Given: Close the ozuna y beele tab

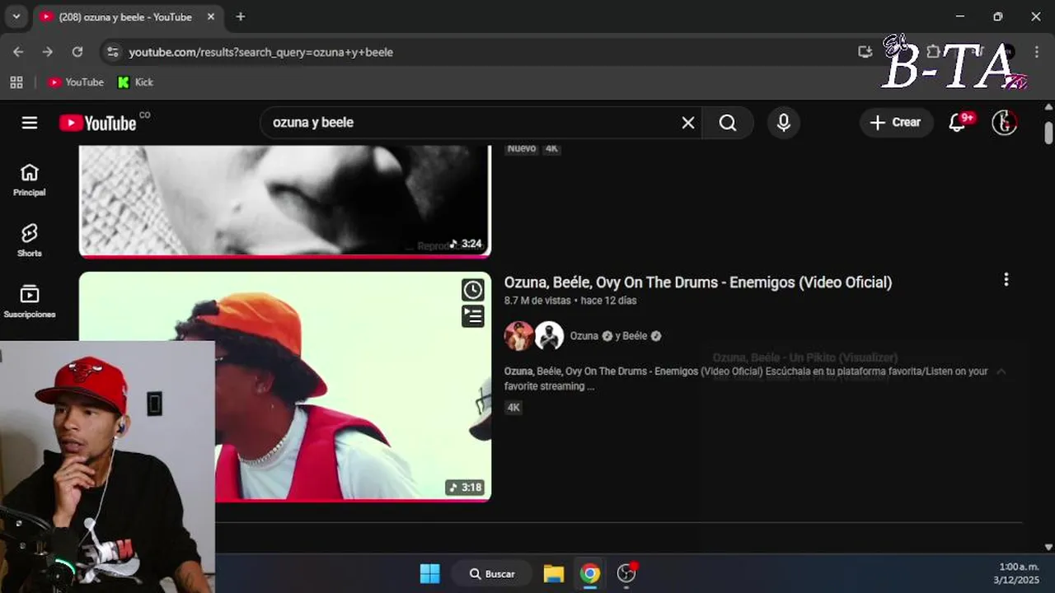Looking at the screenshot, I should [x=211, y=16].
